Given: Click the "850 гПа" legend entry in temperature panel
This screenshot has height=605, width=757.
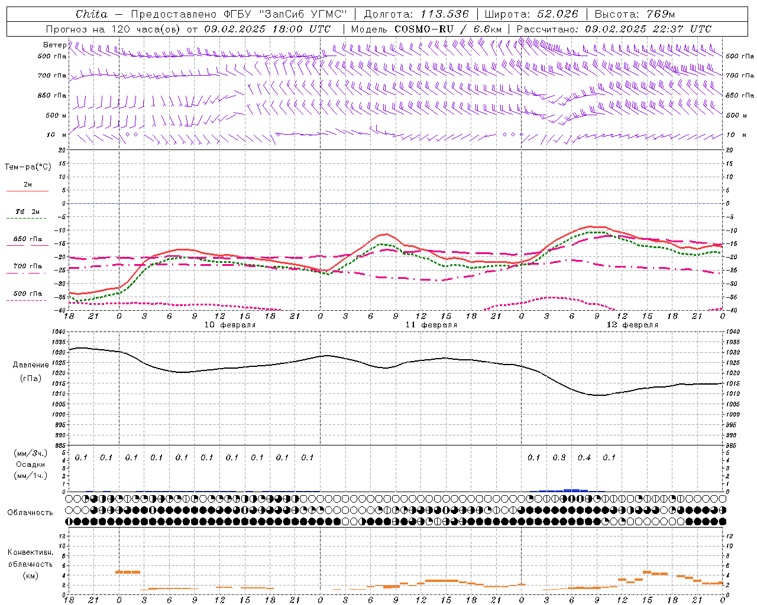Looking at the screenshot, I should pos(28,239).
